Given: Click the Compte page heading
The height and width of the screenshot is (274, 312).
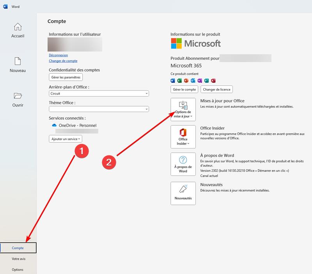Looking at the screenshot, I should 57,21.
